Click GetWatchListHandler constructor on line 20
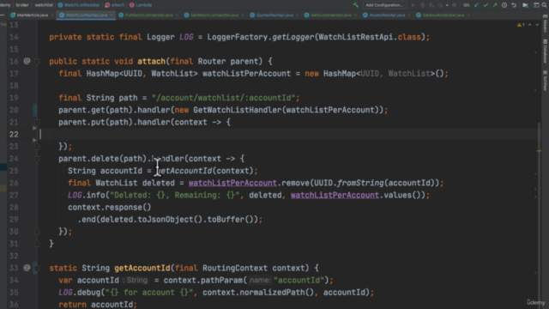The image size is (549, 309). 238,110
